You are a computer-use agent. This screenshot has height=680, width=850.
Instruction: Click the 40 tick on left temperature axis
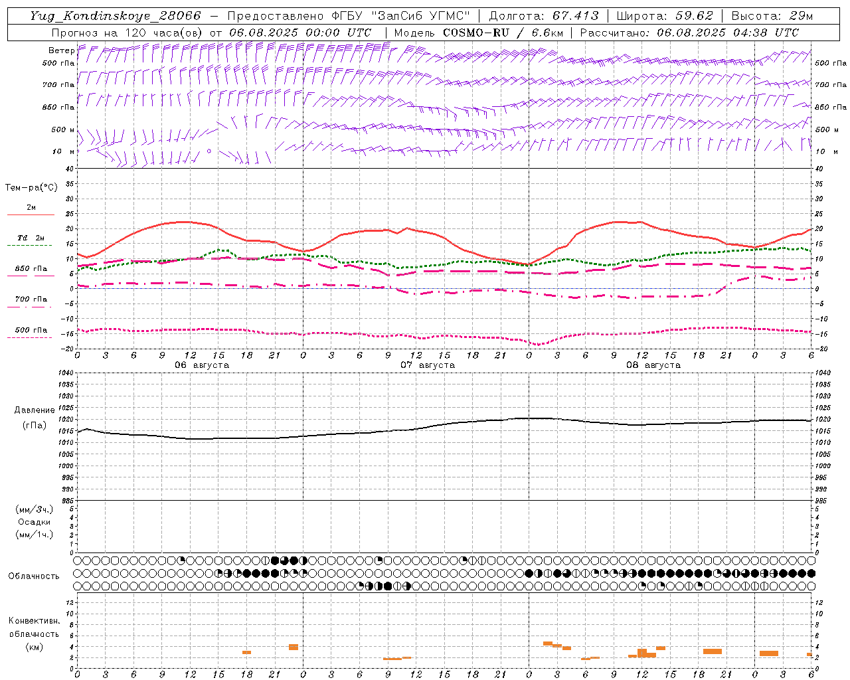70,169
